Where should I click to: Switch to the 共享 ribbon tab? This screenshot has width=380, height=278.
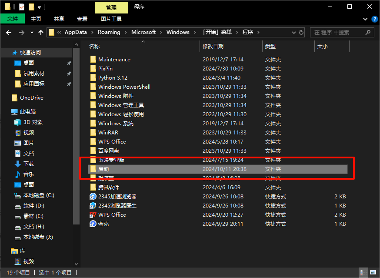pyautogui.click(x=59, y=19)
